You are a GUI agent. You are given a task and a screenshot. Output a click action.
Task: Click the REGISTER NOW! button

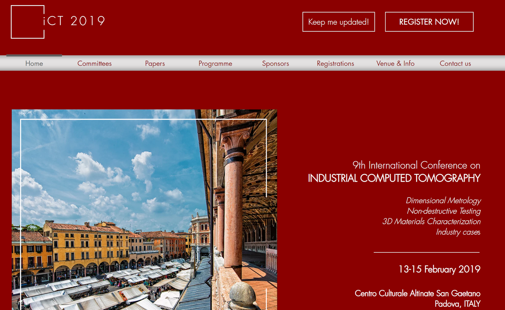coord(429,22)
